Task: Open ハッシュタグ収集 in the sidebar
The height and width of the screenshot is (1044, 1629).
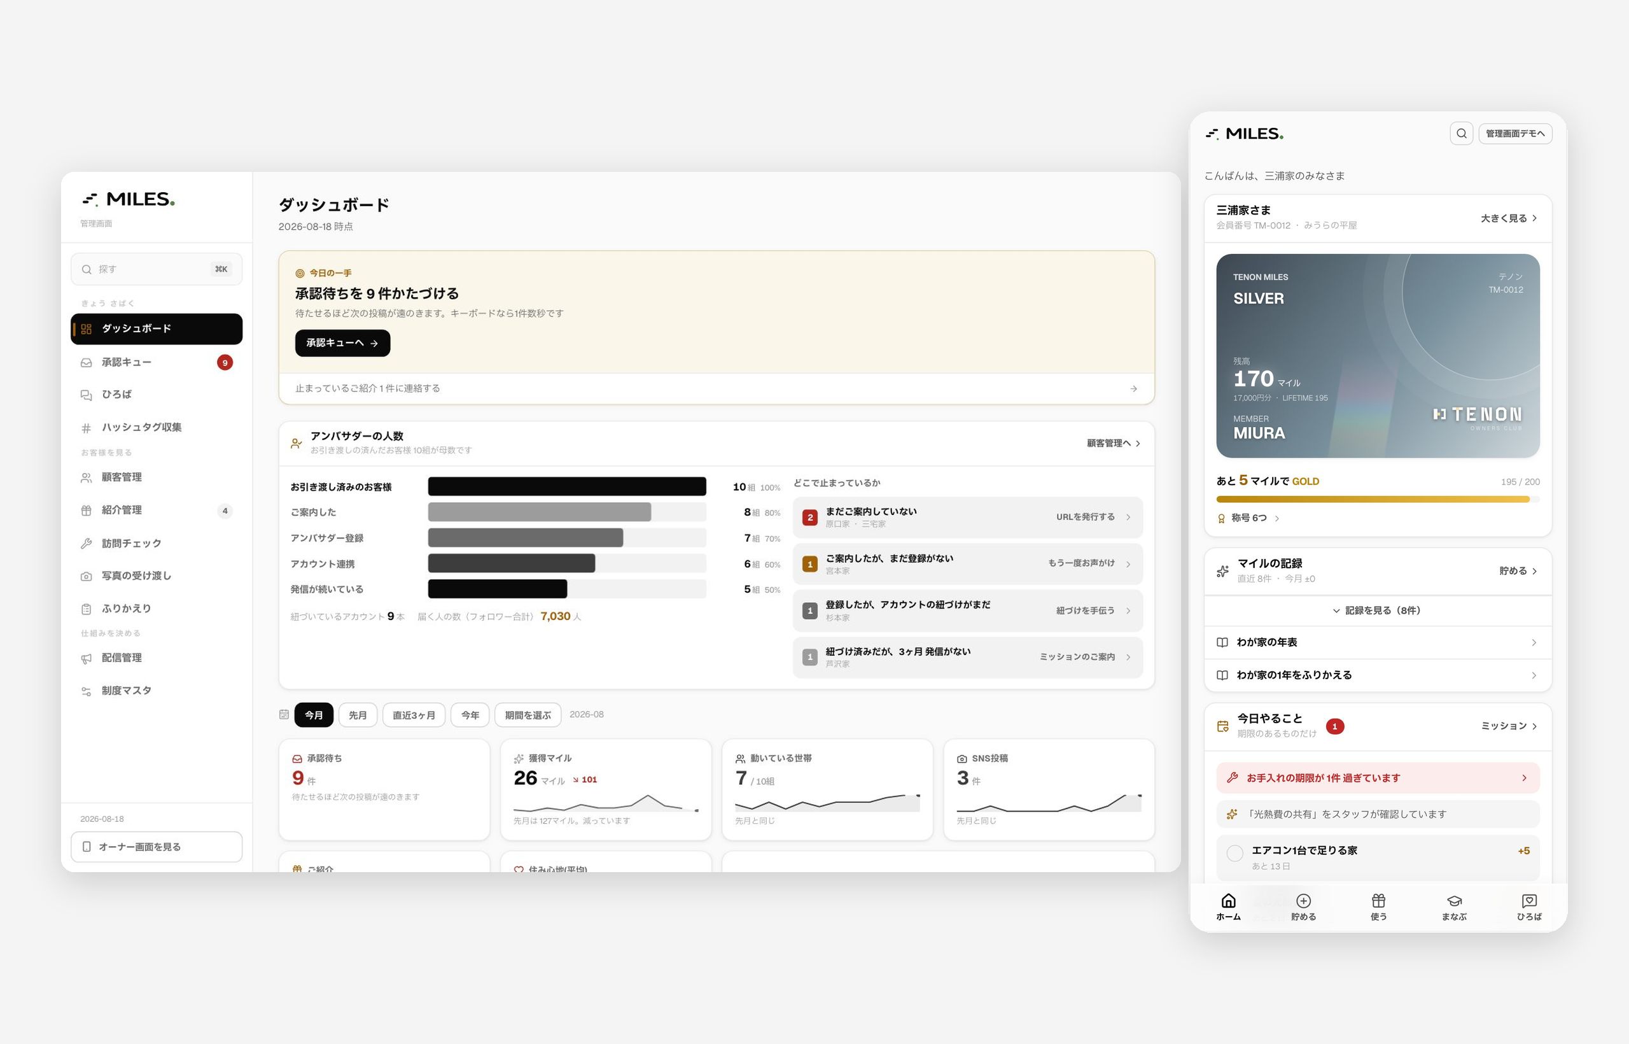Action: coord(157,427)
